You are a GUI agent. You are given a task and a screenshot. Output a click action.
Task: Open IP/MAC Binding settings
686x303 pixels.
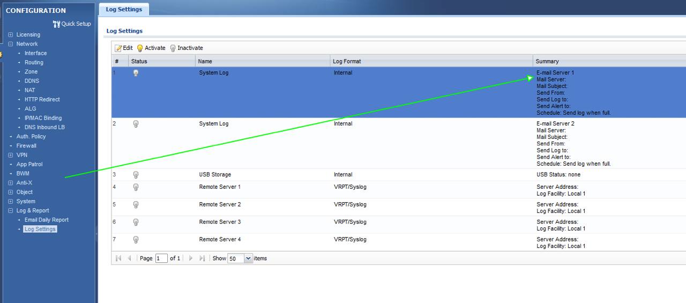[43, 118]
